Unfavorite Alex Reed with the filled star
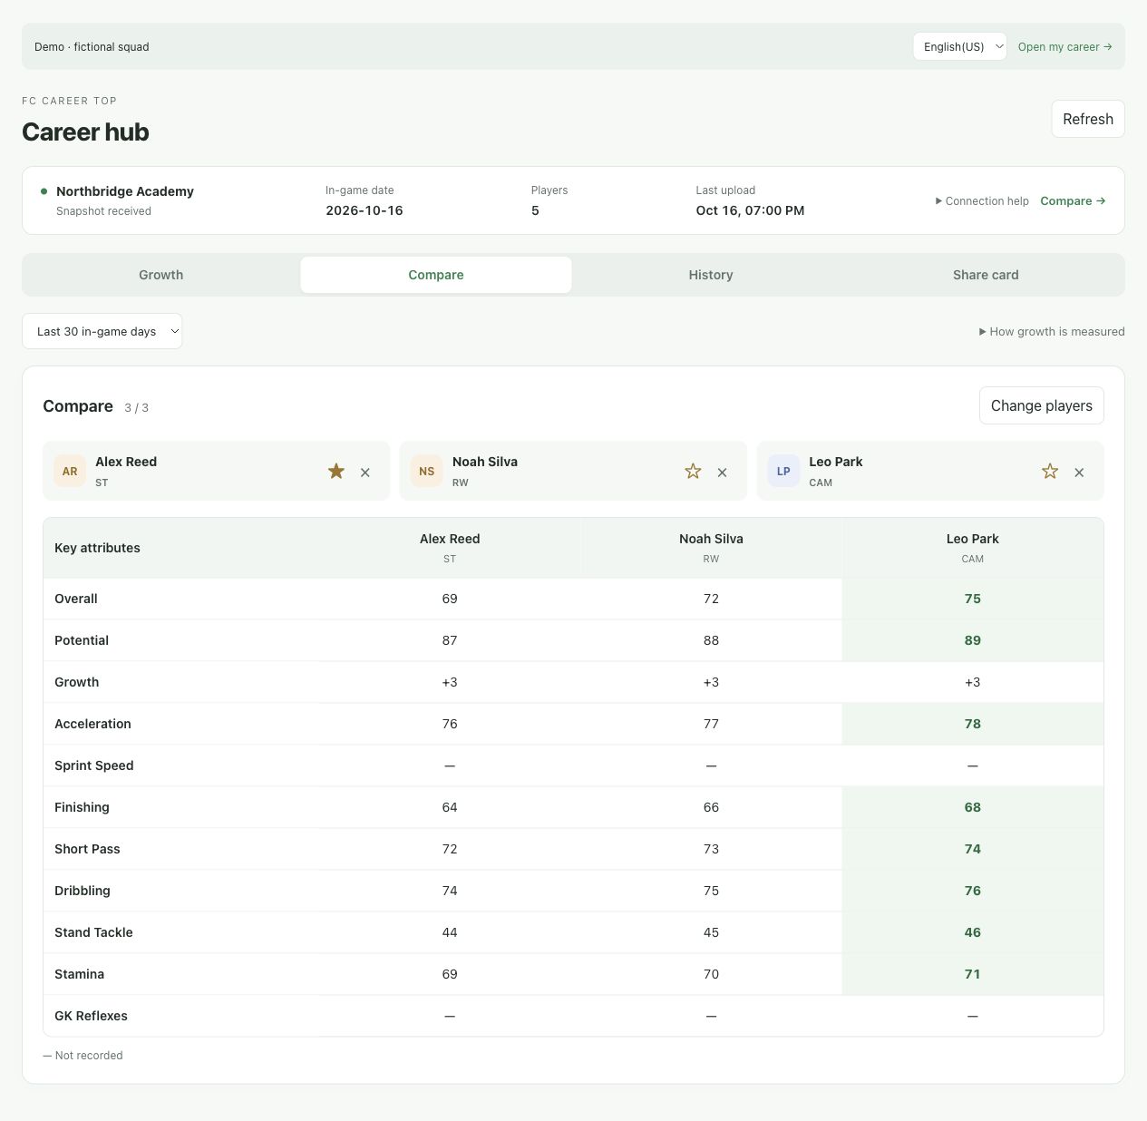This screenshot has width=1147, height=1121. pyautogui.click(x=336, y=472)
